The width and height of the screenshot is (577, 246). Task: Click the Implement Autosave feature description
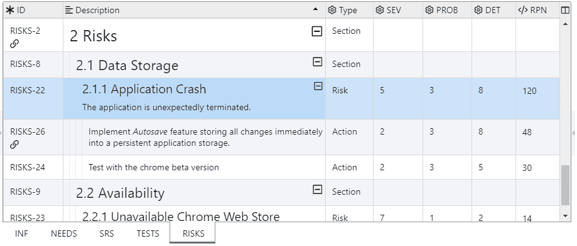click(206, 138)
